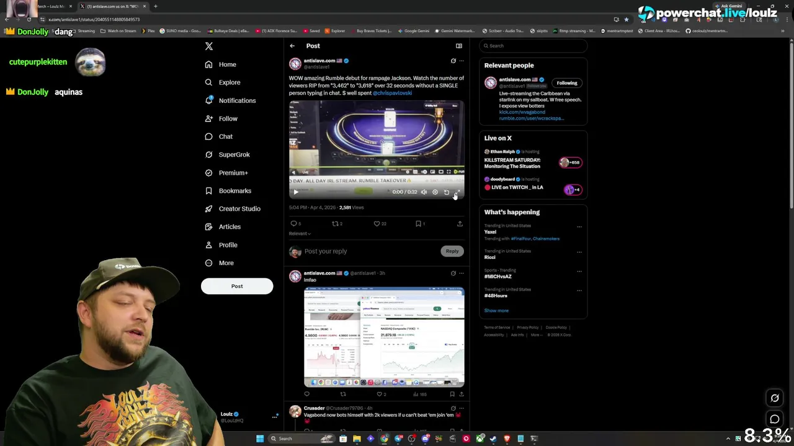Open Profile in the sidebar
This screenshot has width=794, height=446.
221,245
